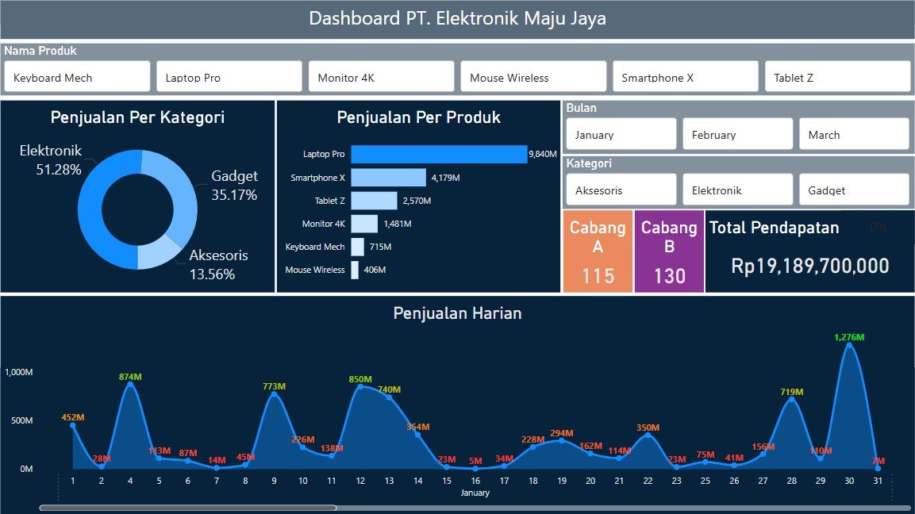The height and width of the screenshot is (514, 915).
Task: Filter products by "Smartphone X"
Action: [x=685, y=75]
